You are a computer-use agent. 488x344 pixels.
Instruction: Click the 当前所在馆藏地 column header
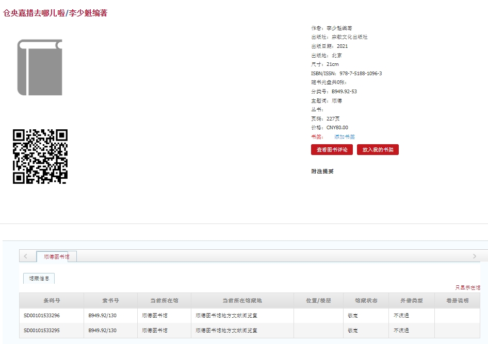tap(242, 301)
